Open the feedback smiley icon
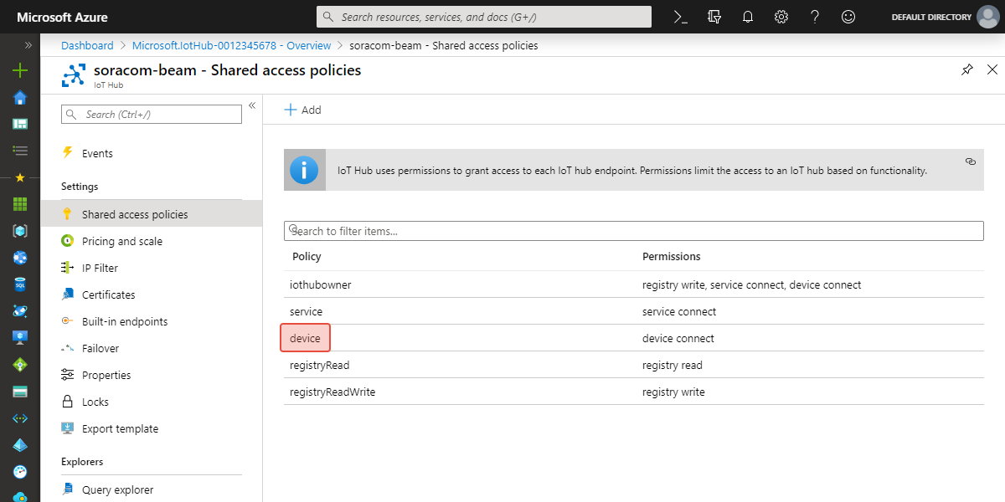 [848, 17]
